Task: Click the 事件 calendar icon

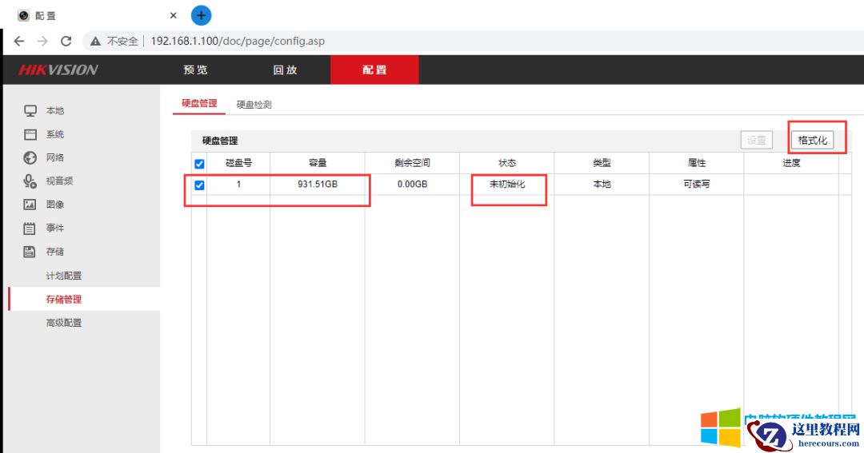Action: coord(30,228)
